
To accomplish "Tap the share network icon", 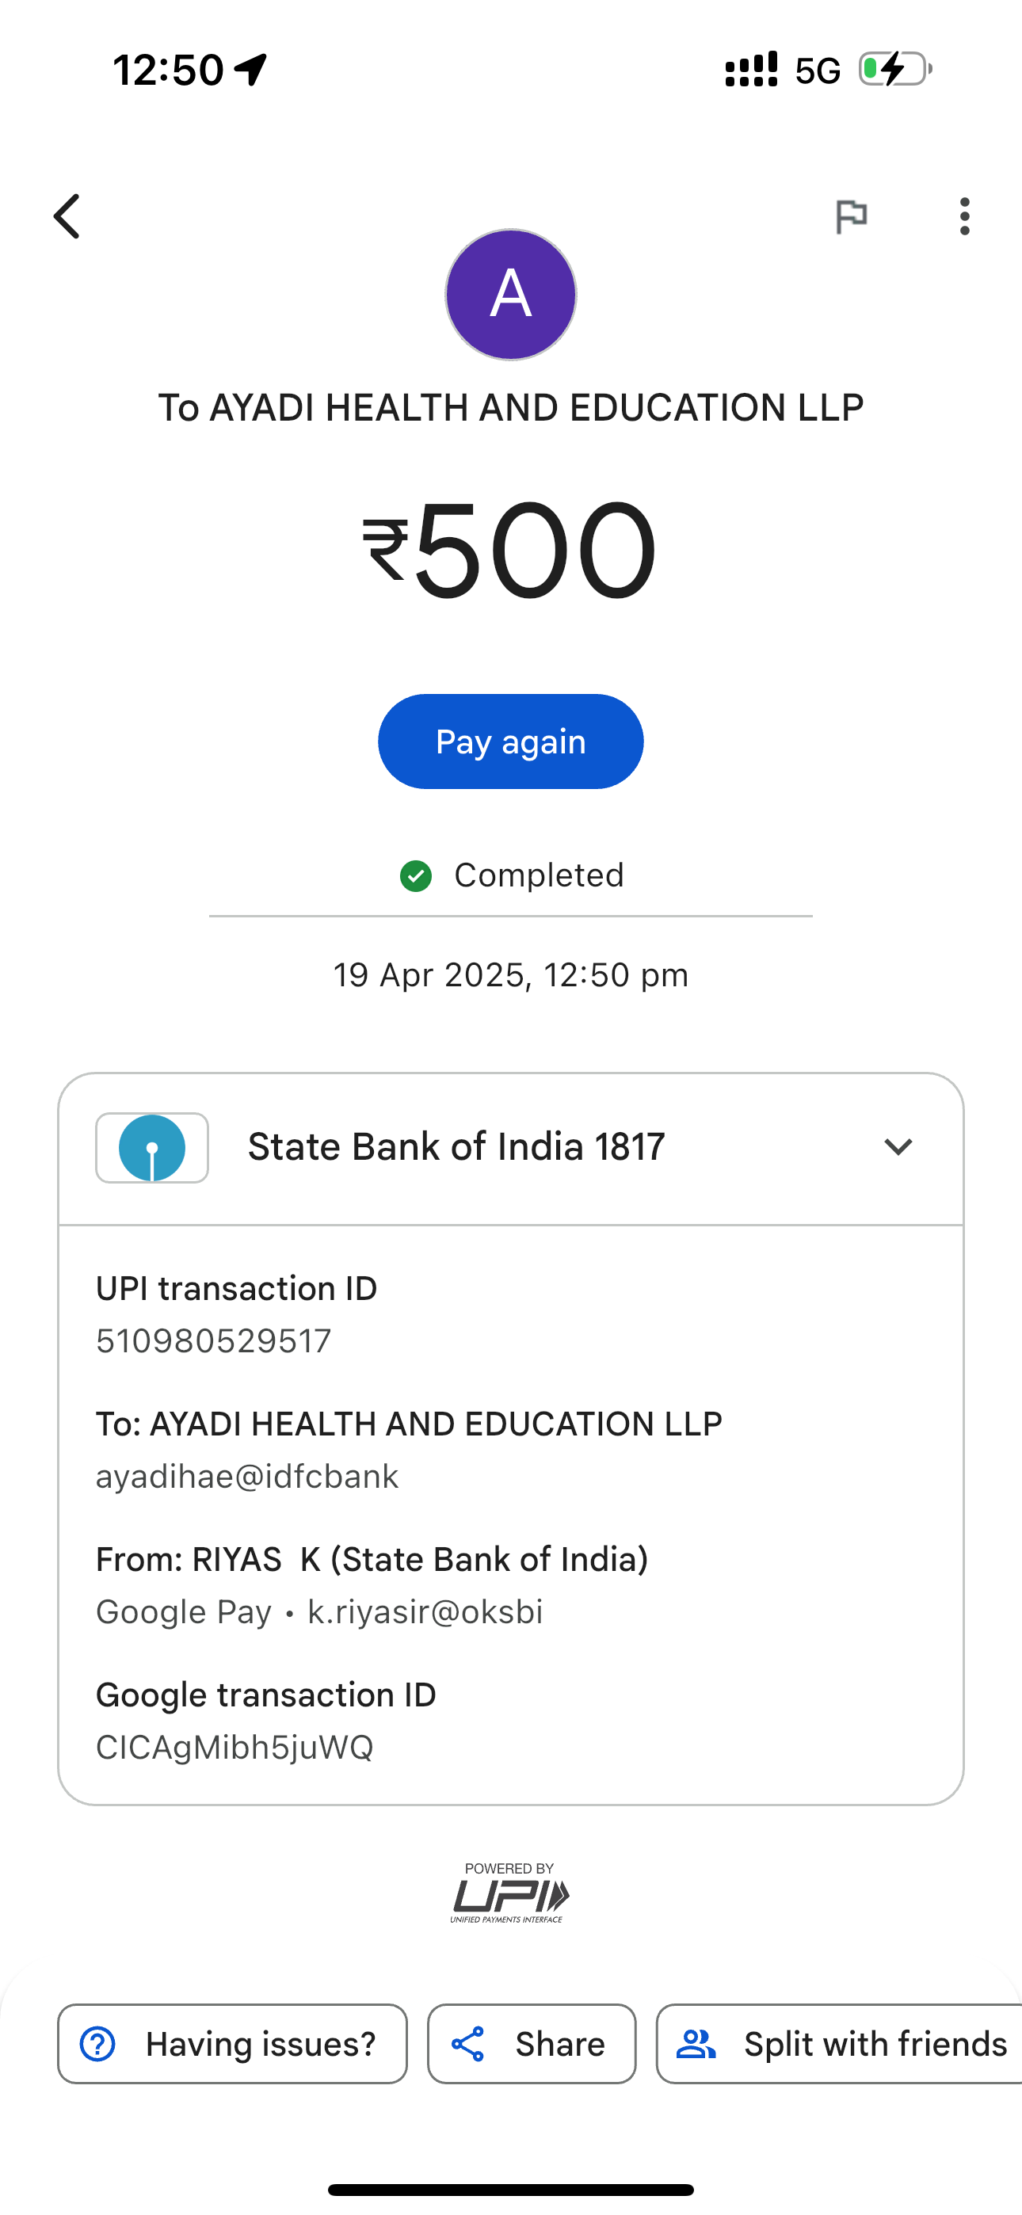I will (x=468, y=2044).
